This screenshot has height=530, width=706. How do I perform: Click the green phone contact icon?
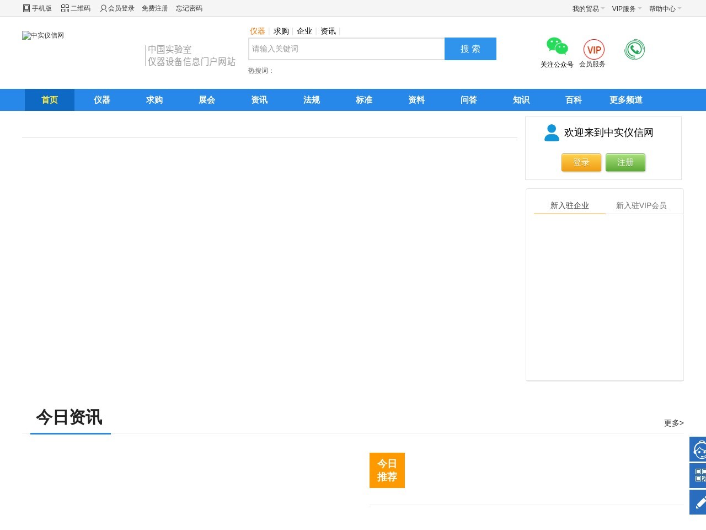pos(635,49)
